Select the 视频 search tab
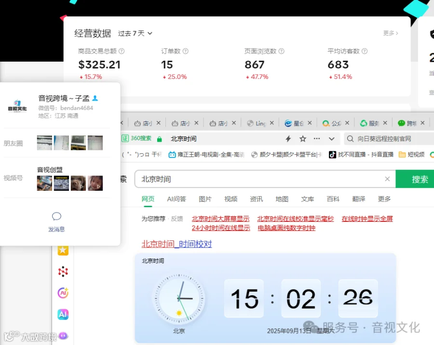This screenshot has width=434, height=345. (231, 199)
